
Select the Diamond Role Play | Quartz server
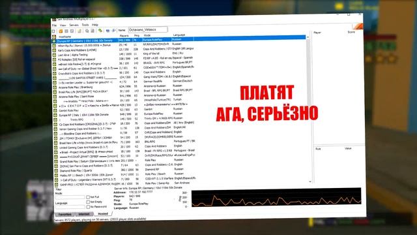coord(76,170)
